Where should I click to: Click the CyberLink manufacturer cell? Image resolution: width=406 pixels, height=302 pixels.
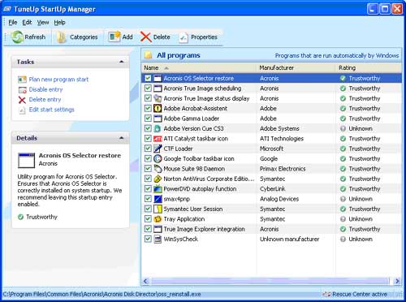[x=273, y=189]
